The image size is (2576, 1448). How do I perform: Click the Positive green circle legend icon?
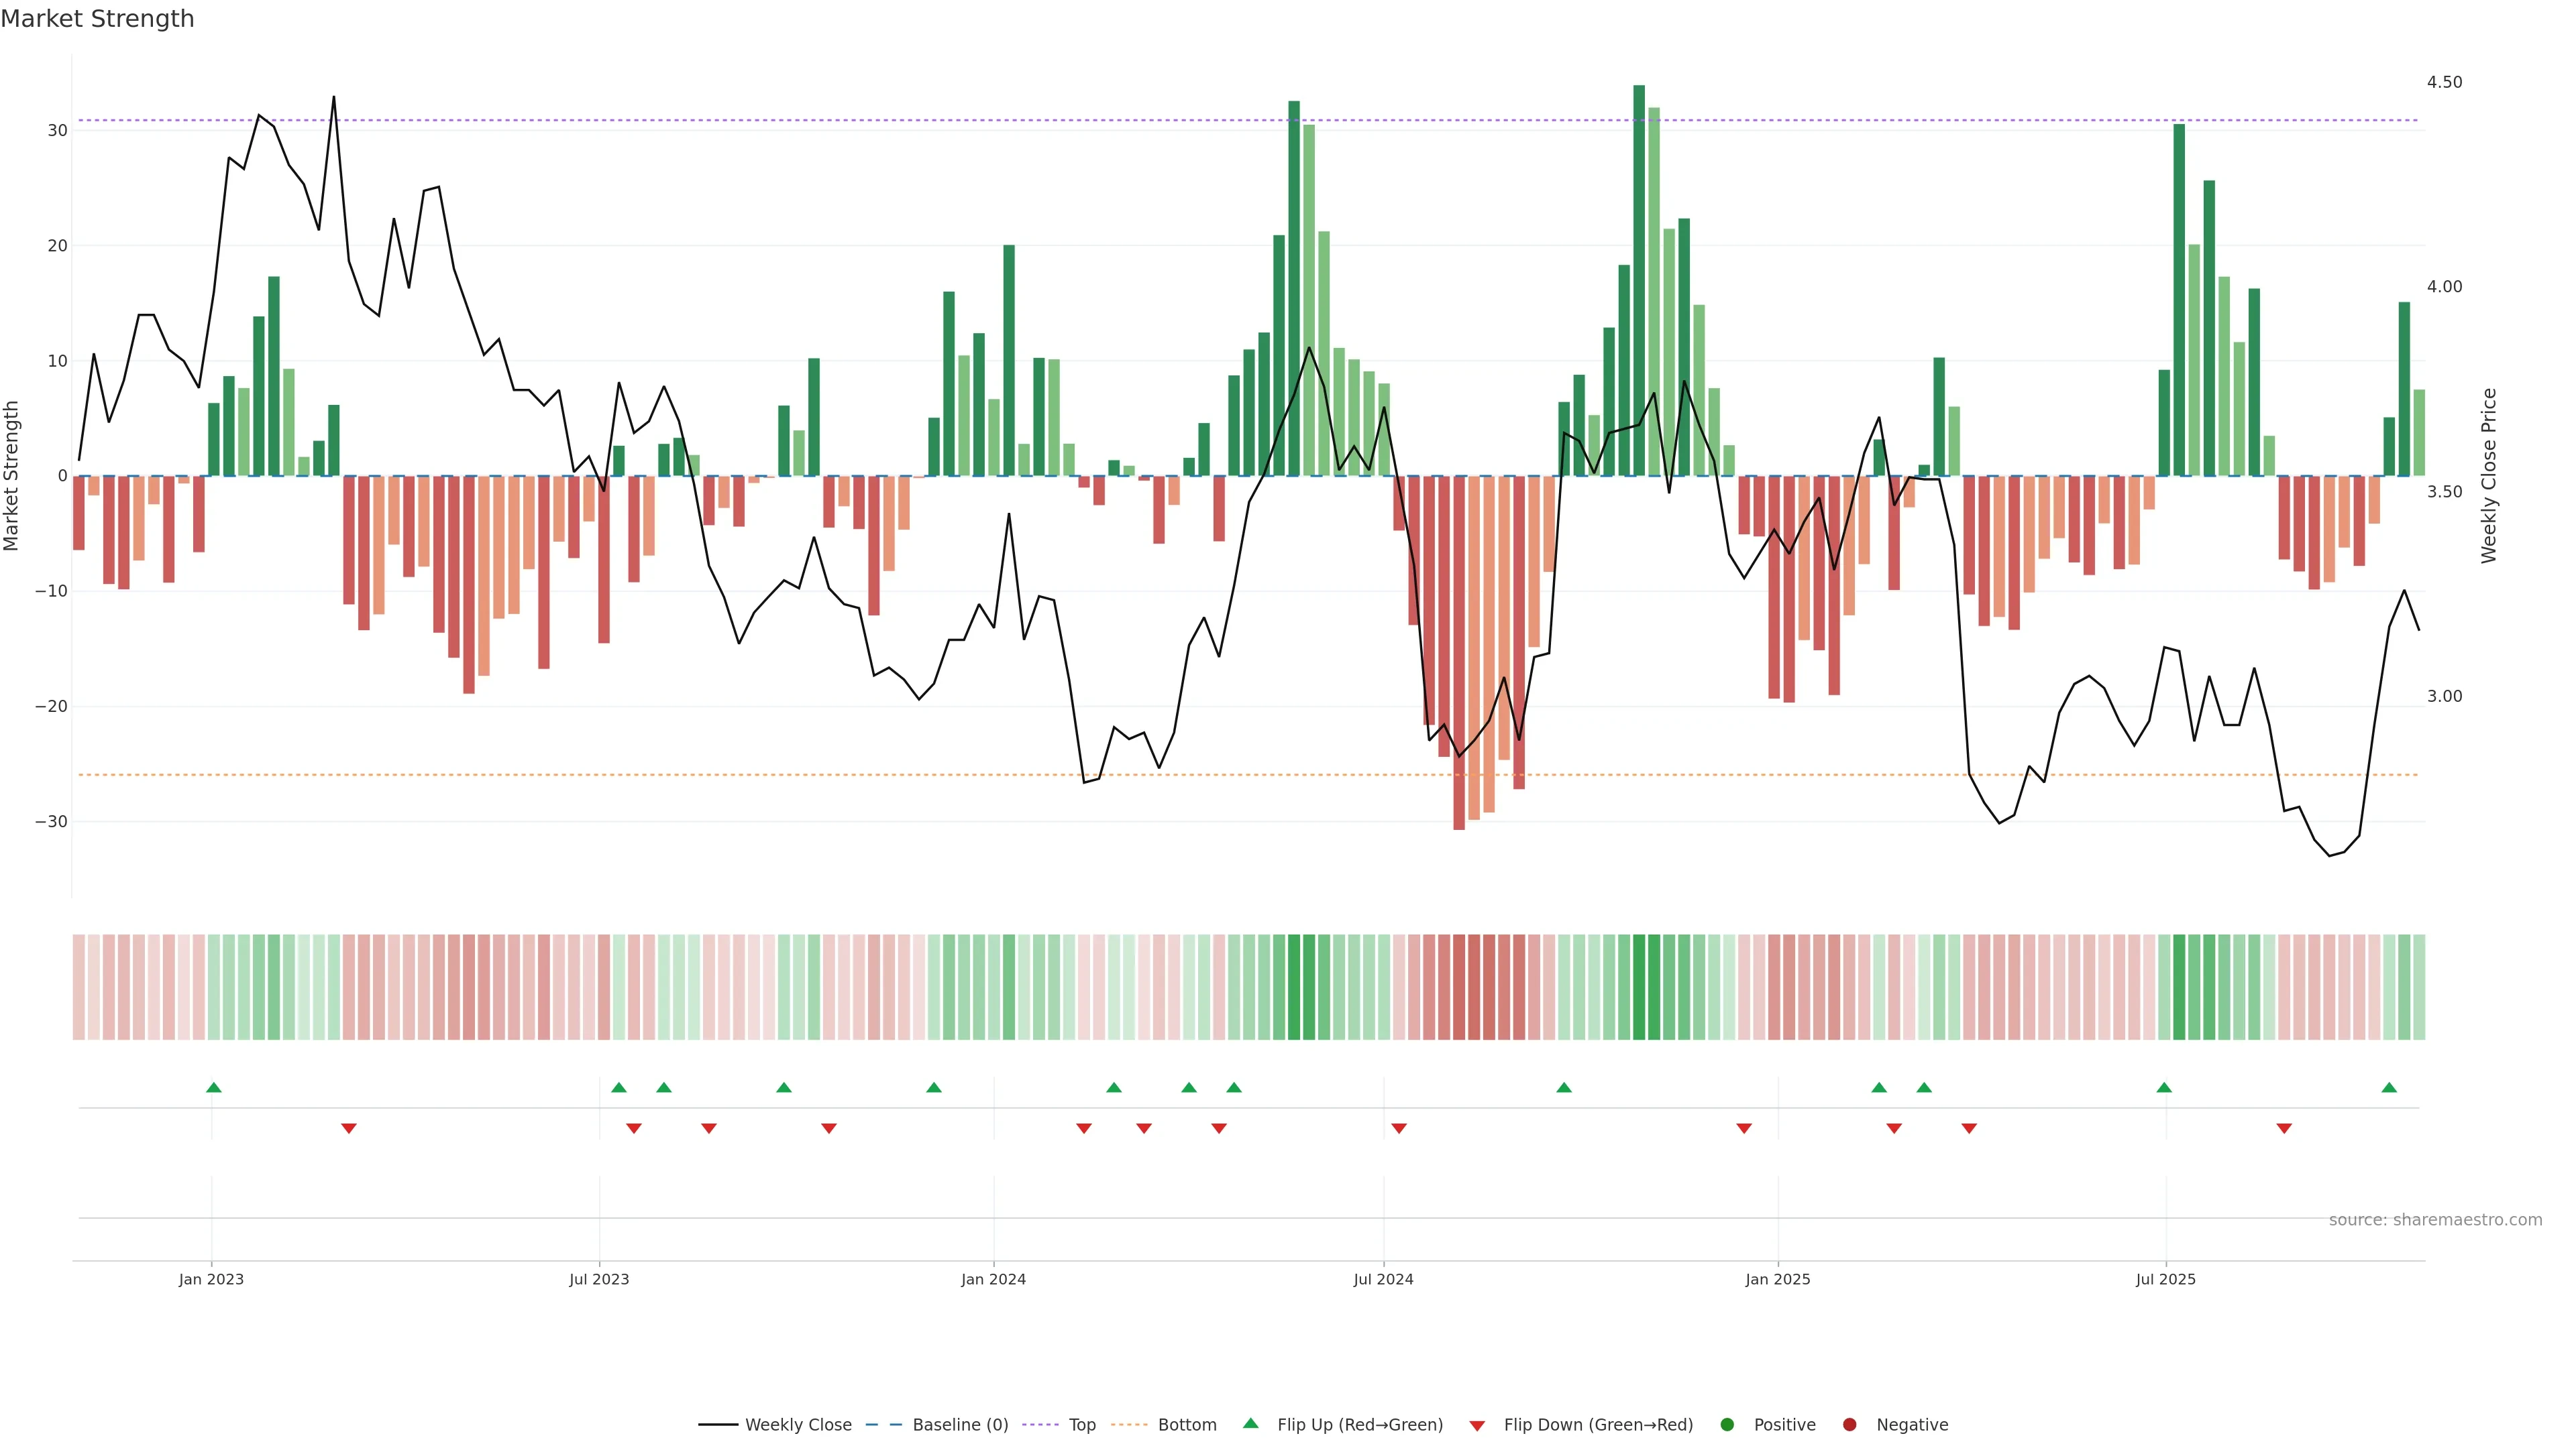1727,1425
